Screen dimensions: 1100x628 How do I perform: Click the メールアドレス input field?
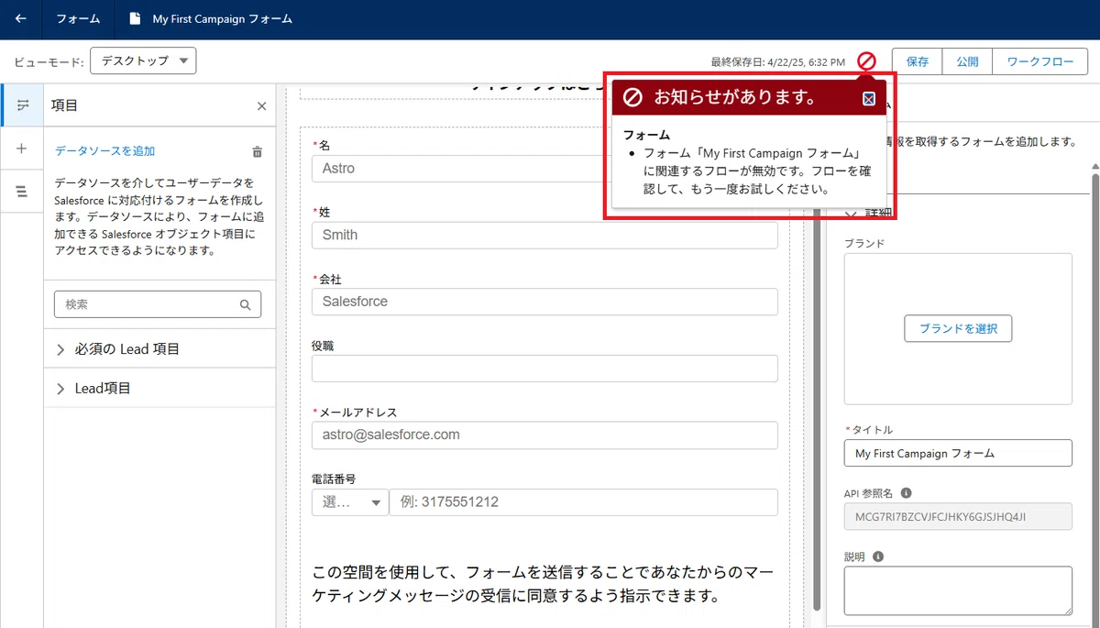point(544,435)
